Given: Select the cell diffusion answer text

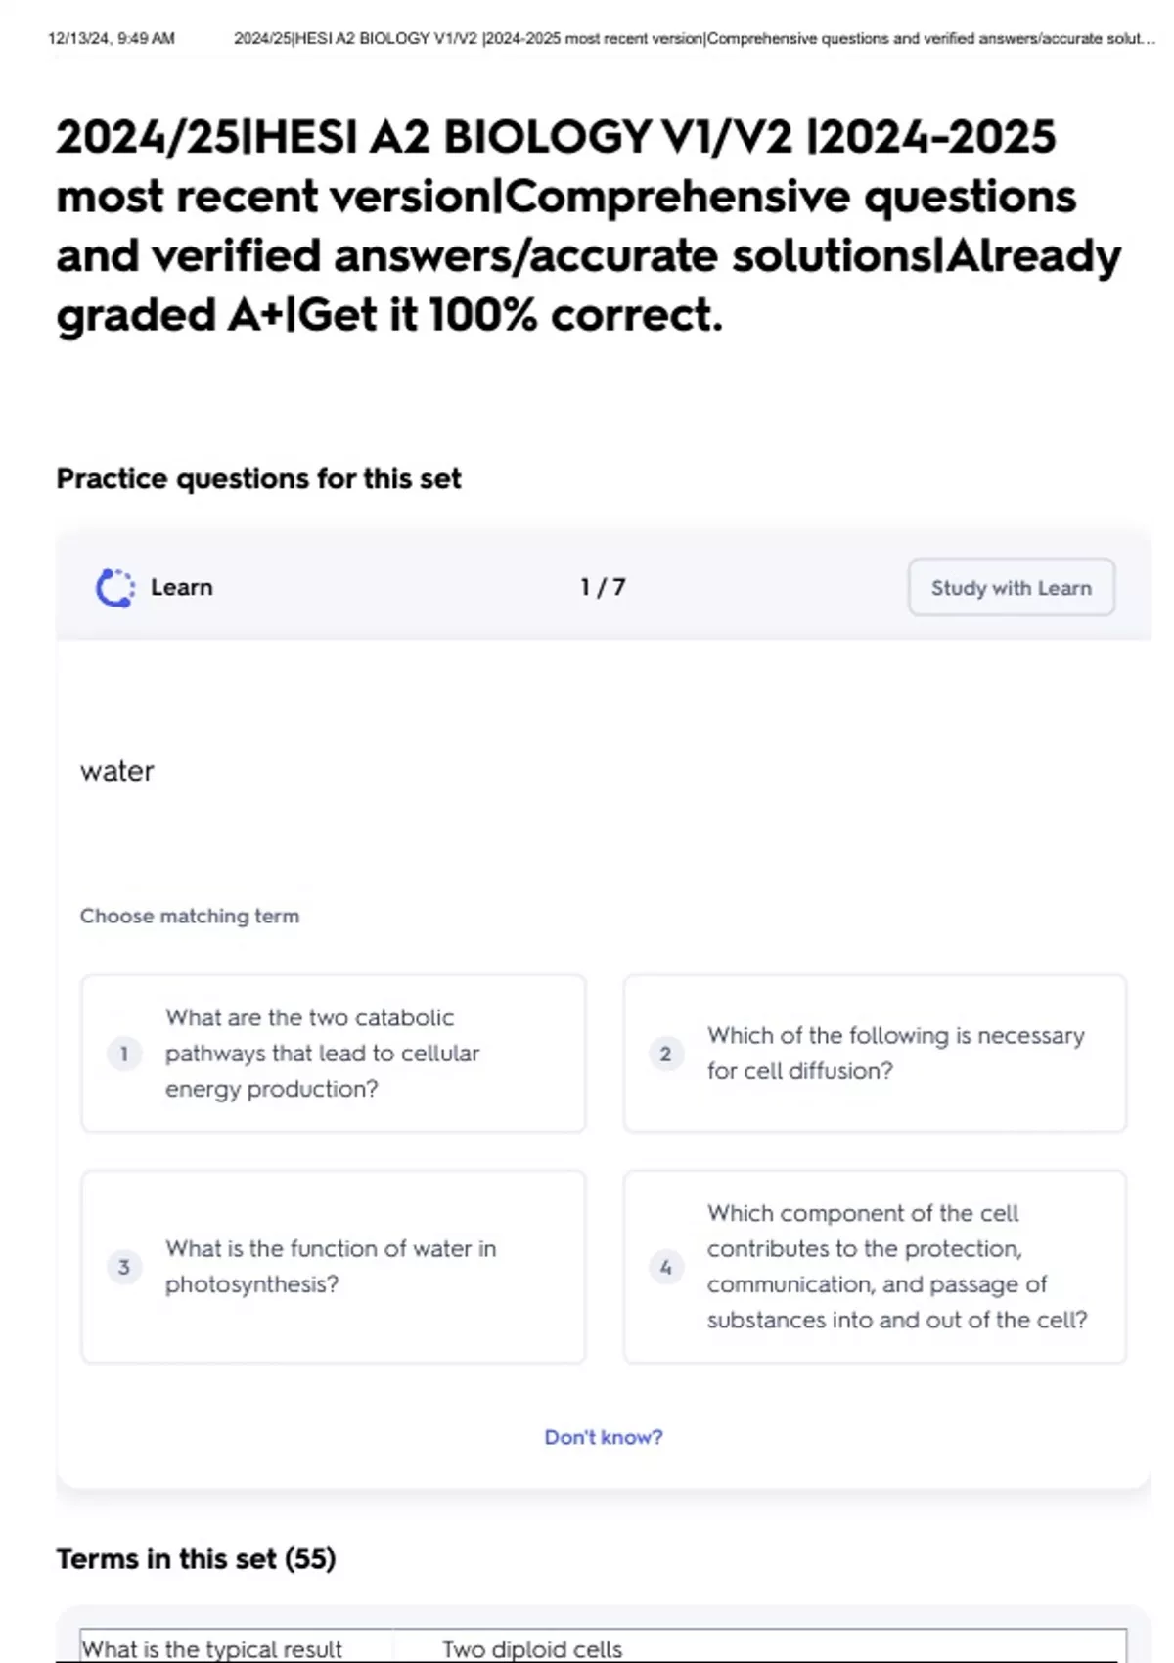Looking at the screenshot, I should click(895, 1054).
